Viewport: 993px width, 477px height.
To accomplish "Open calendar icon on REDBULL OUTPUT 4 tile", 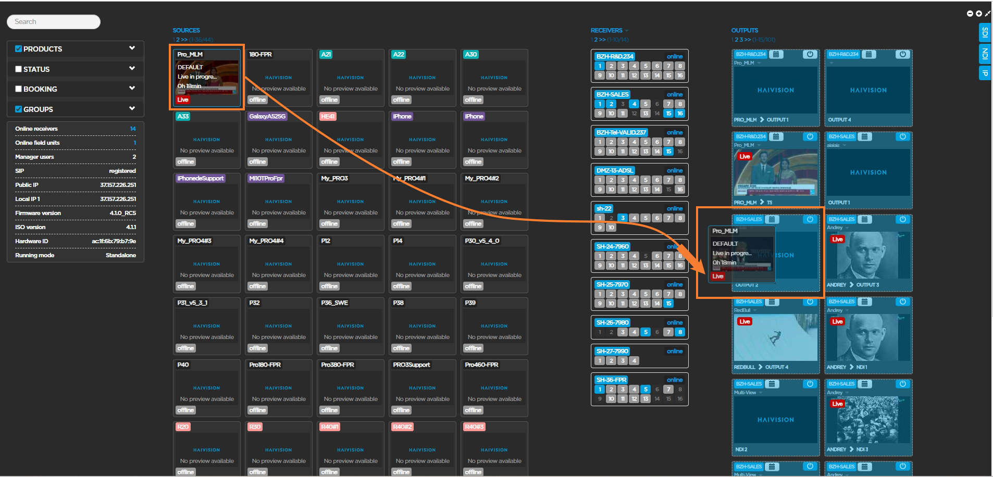I will coord(772,302).
